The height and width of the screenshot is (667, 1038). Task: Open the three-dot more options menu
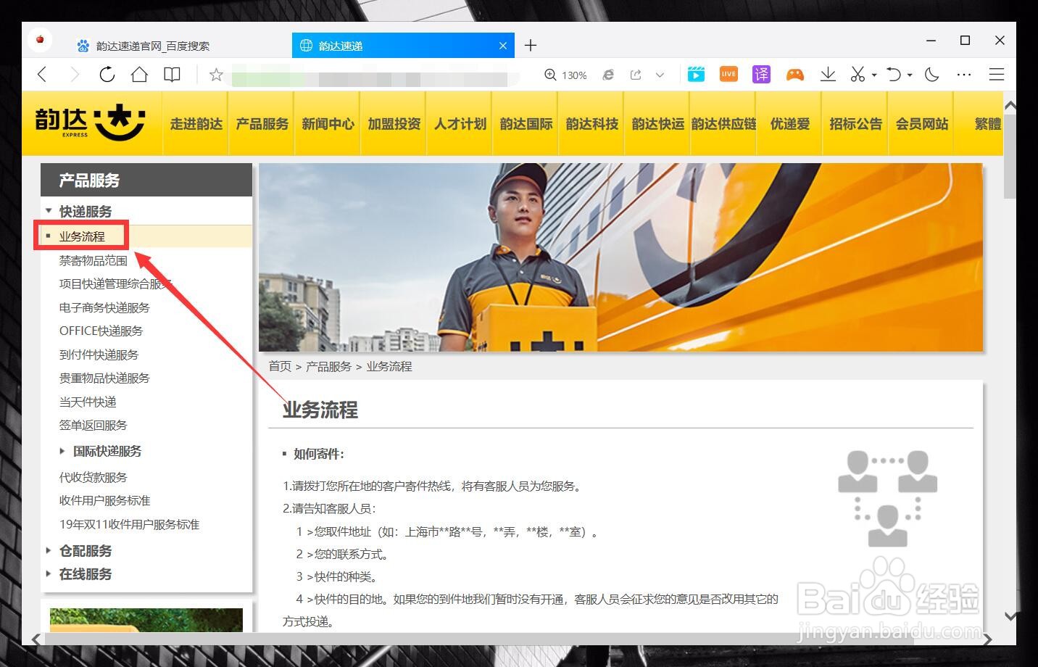[x=964, y=74]
